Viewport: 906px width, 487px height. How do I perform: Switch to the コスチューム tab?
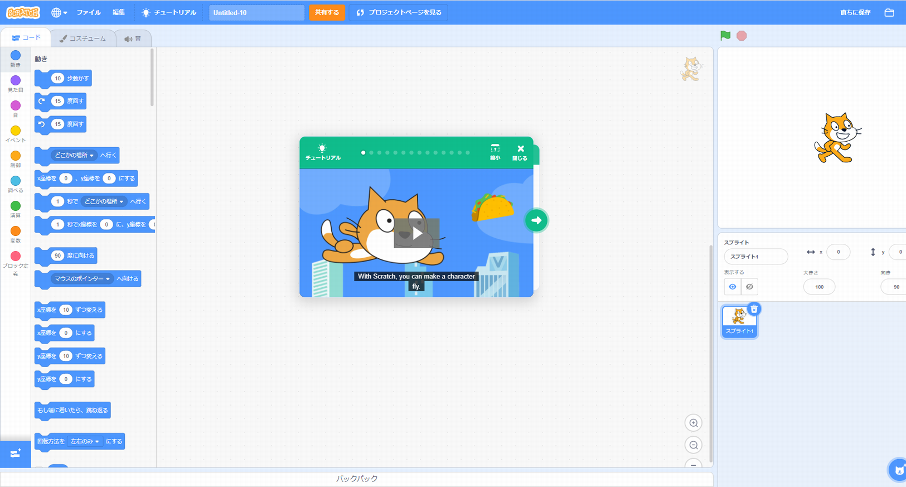click(83, 38)
